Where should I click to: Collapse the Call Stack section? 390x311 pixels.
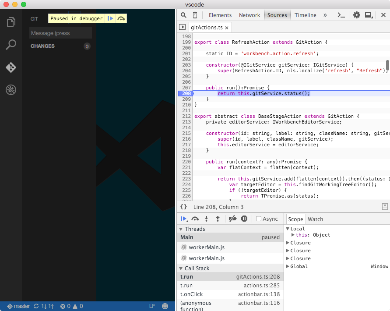(x=181, y=268)
